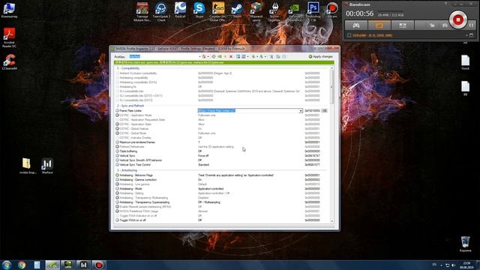Viewport: 480px width, 270px height.
Task: Click the Vertical Sync setting name
Action: point(127,156)
